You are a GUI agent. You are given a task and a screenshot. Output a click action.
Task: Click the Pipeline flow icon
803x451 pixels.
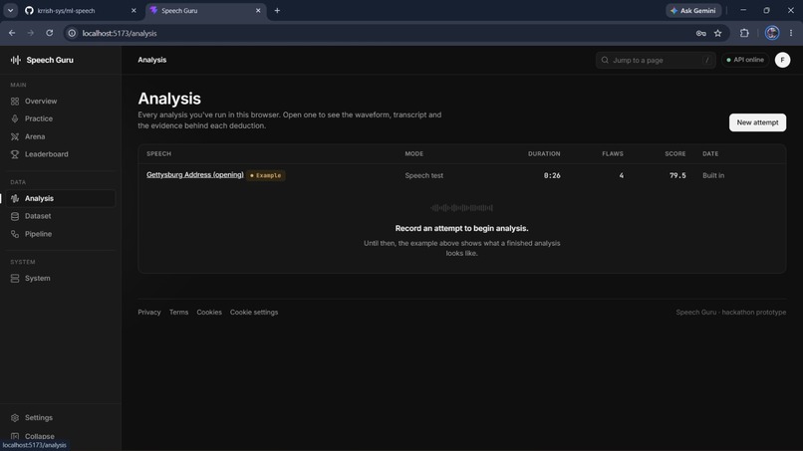click(15, 234)
